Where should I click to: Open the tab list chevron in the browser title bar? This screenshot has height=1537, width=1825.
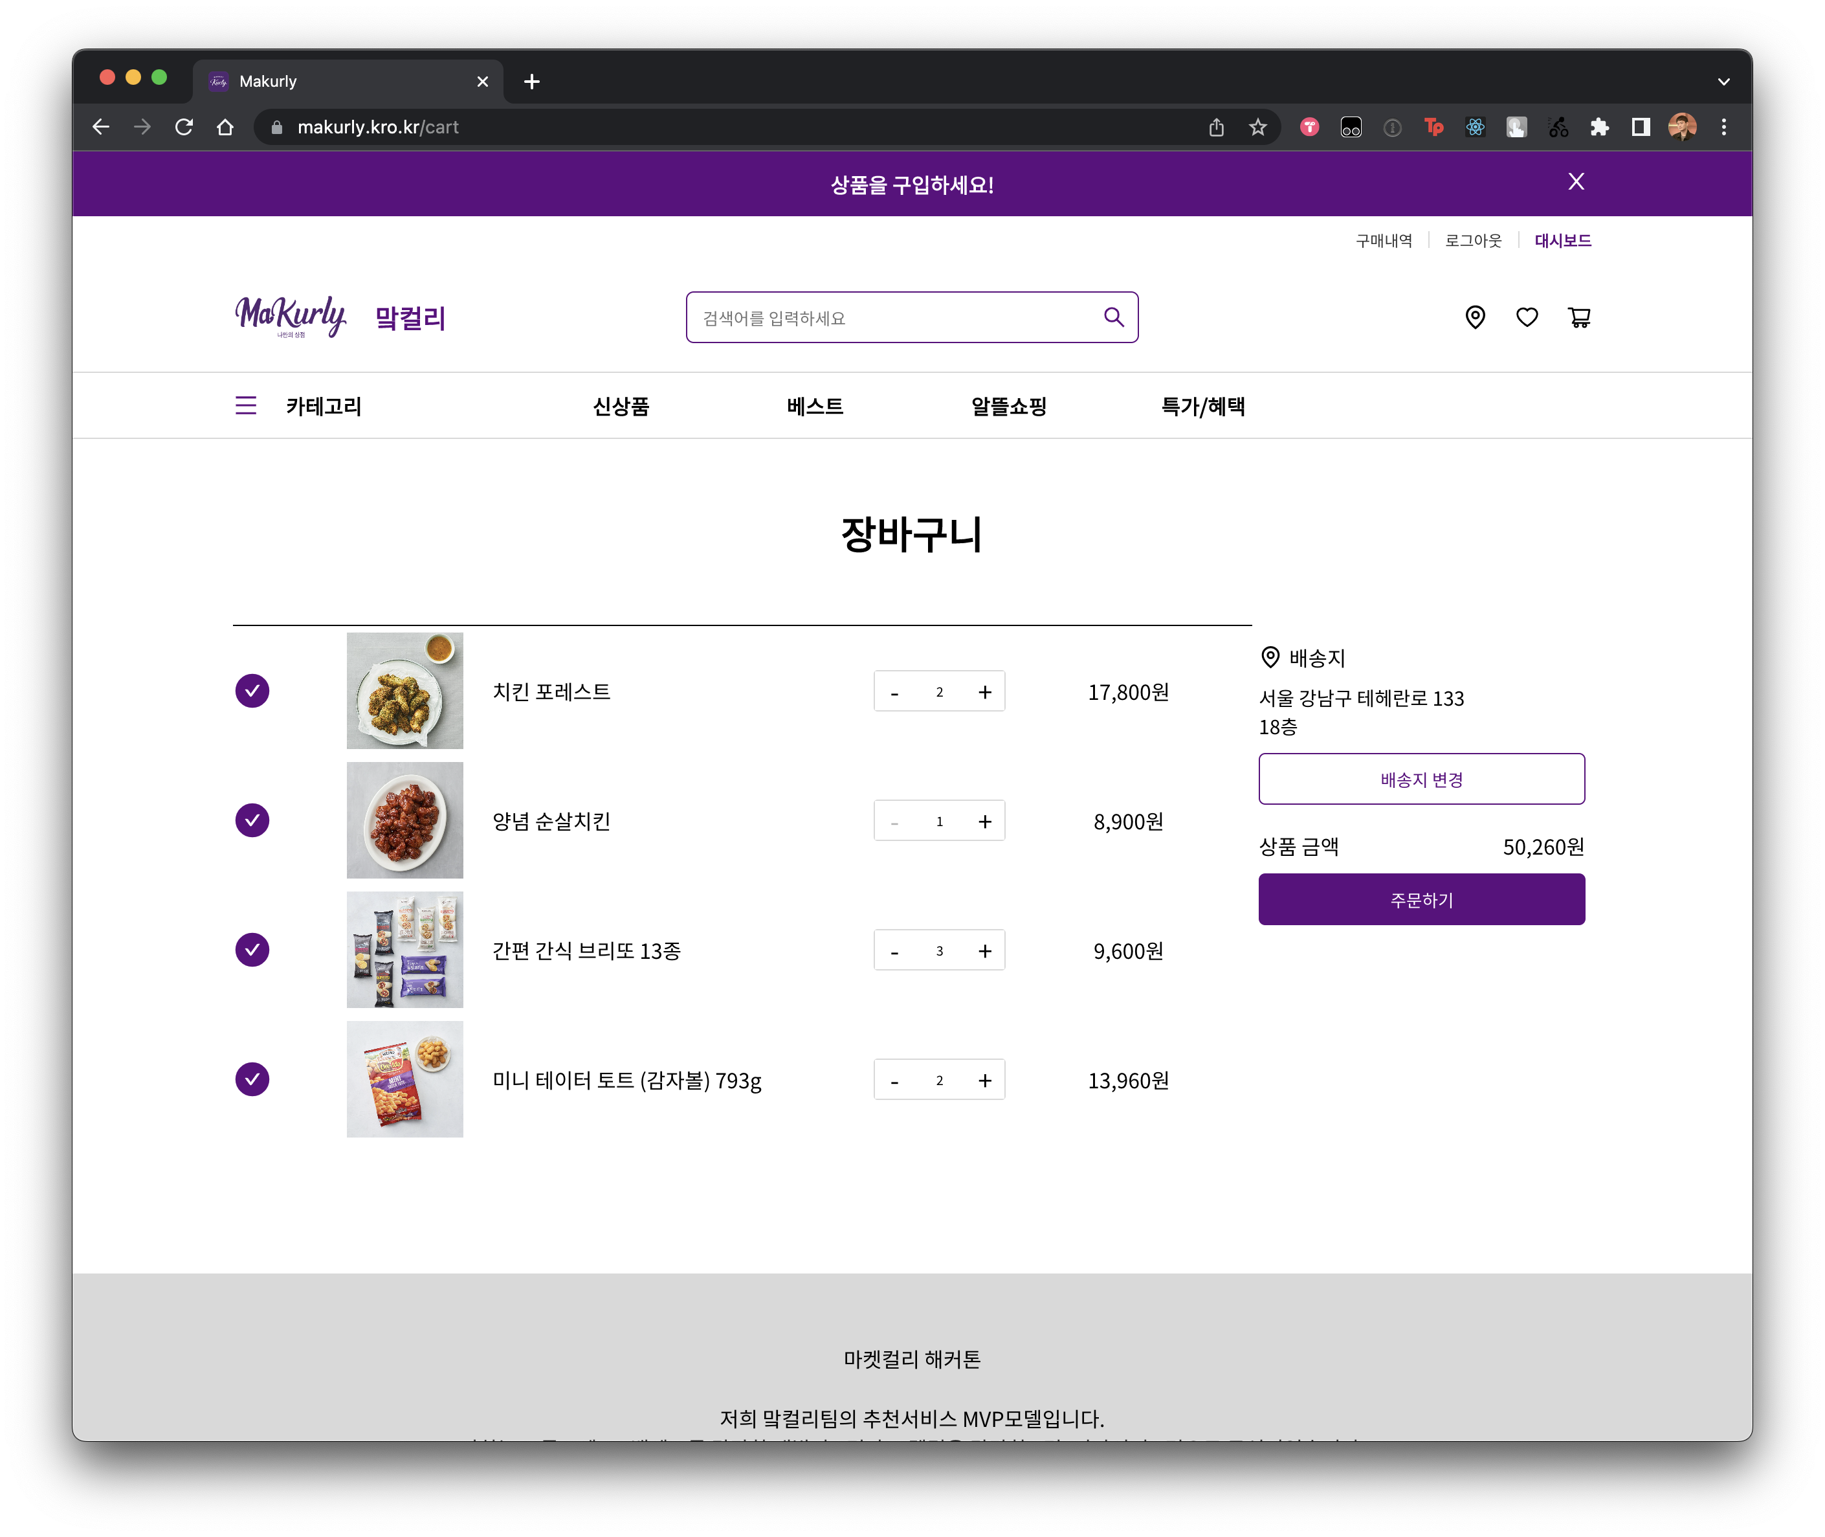[x=1723, y=81]
